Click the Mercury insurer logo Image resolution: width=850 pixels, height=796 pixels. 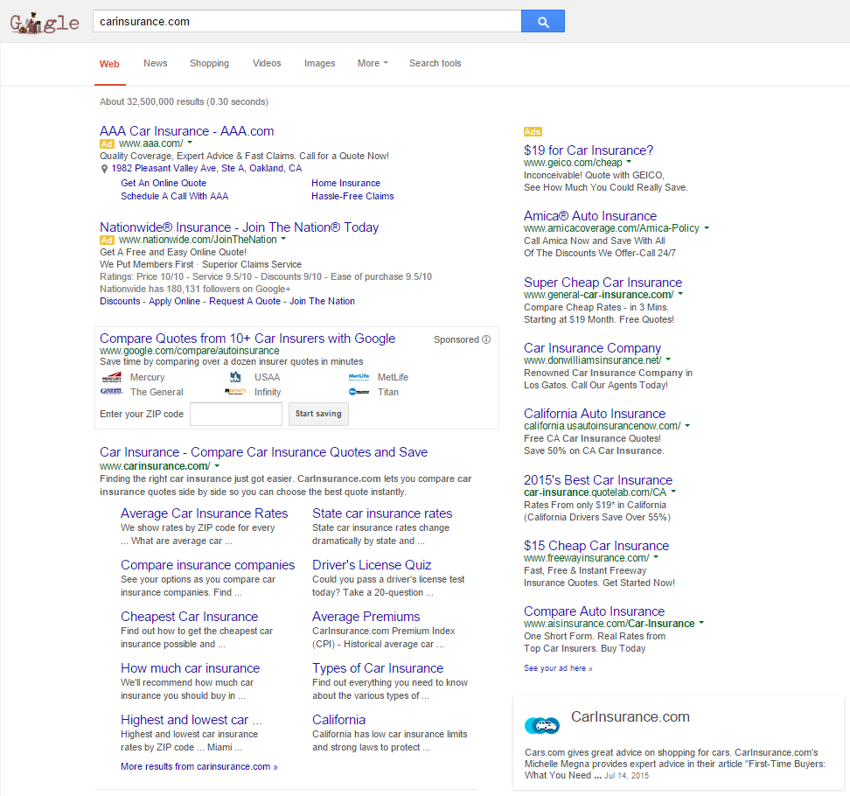tap(112, 377)
